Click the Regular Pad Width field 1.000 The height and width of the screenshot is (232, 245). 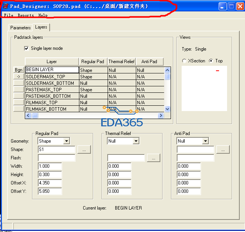50,166
